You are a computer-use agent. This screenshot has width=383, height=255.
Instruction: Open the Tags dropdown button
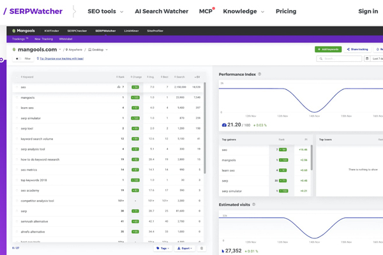(163, 248)
